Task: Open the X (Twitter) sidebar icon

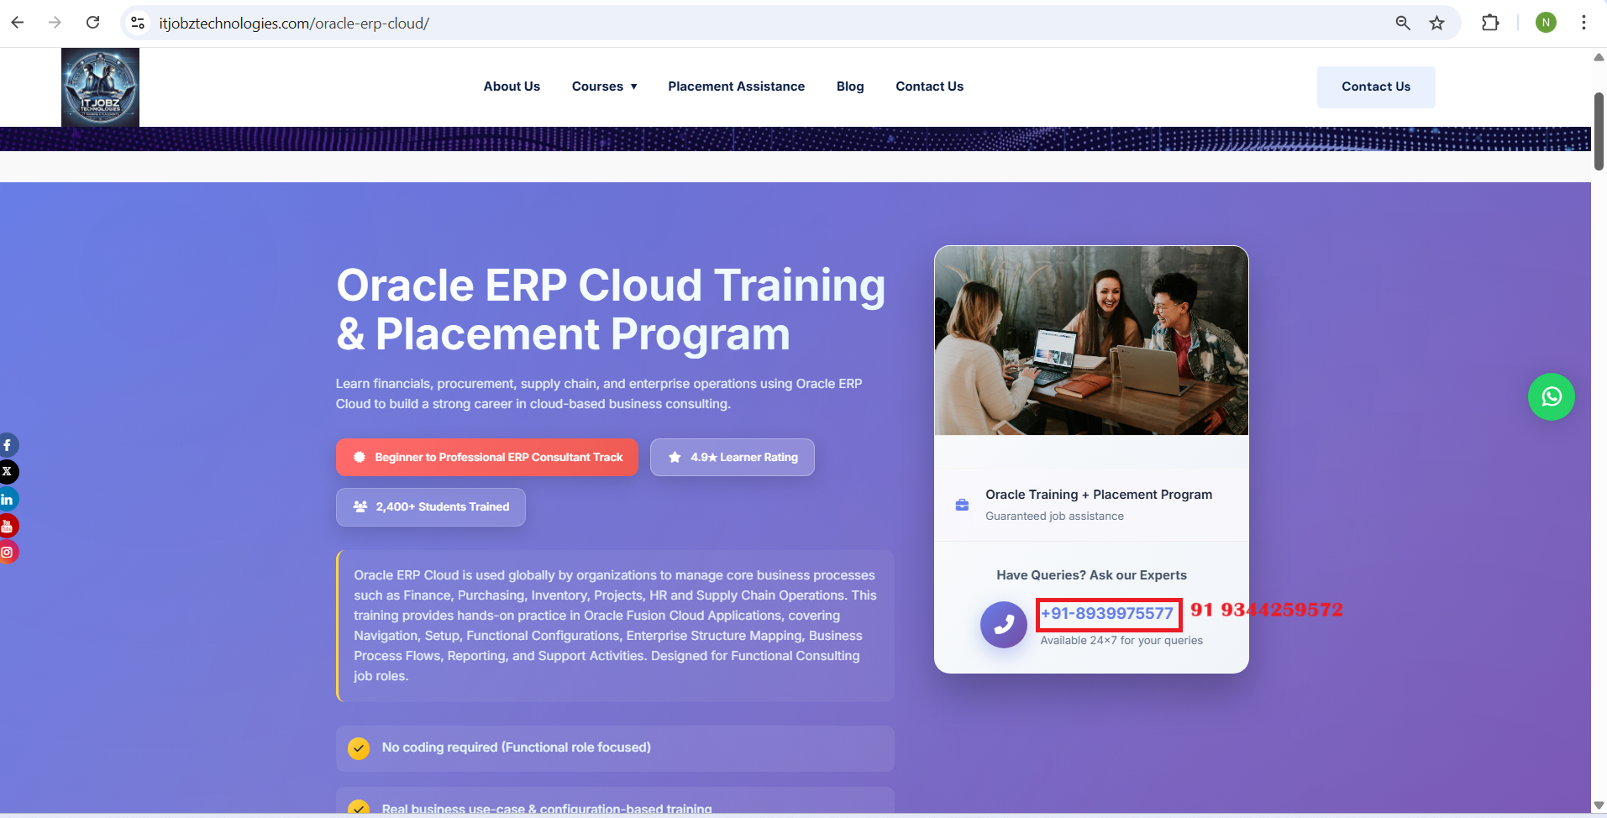Action: point(8,472)
